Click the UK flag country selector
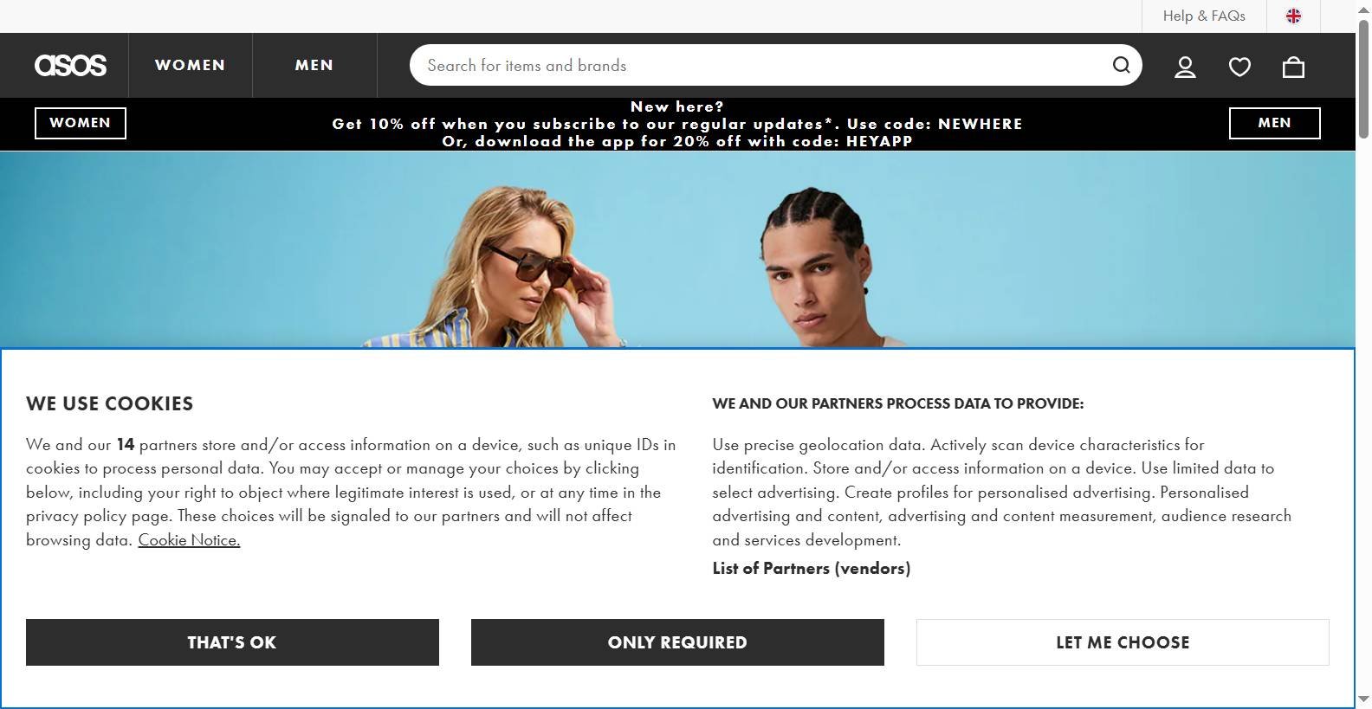1372x709 pixels. click(1293, 16)
